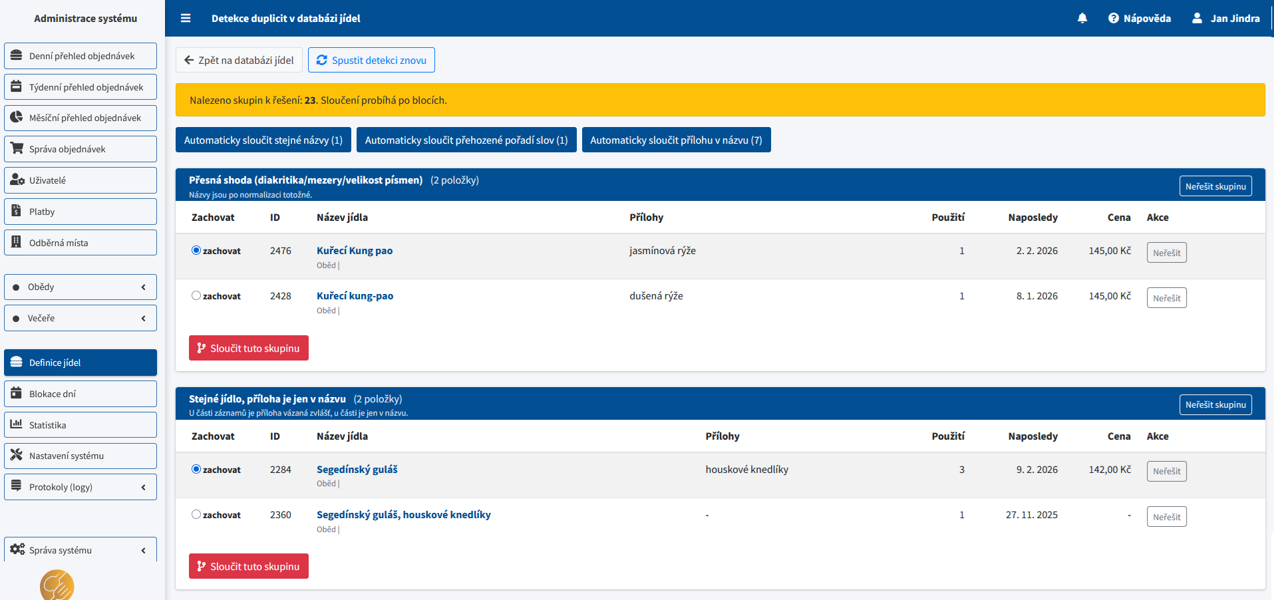Click Neřešit skupinu in Přesná shoda header
1274x600 pixels.
point(1215,186)
